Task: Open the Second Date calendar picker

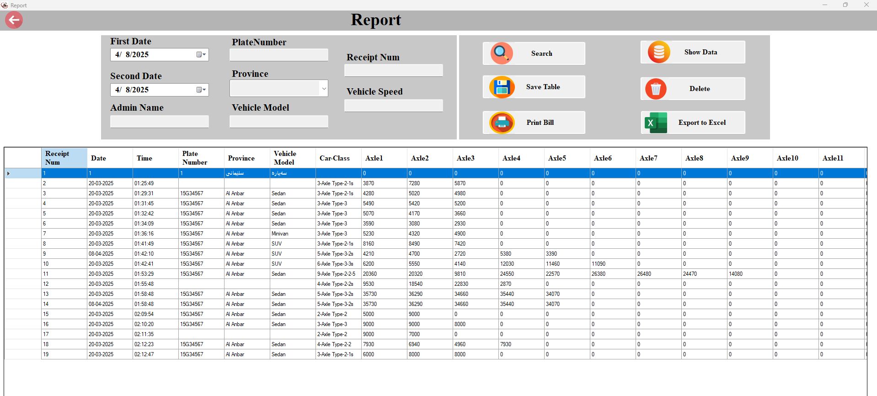Action: click(201, 90)
